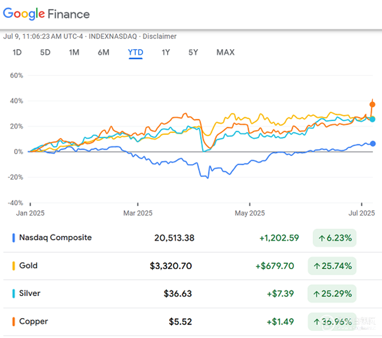The width and height of the screenshot is (382, 338).
Task: Click the Copper percentage gain badge
Action: point(332,321)
